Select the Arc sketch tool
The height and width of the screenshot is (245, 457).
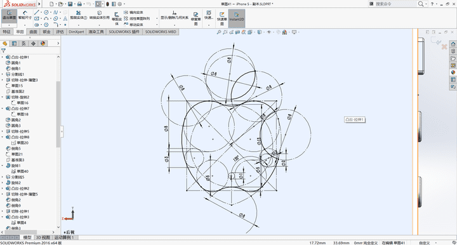pos(46,18)
